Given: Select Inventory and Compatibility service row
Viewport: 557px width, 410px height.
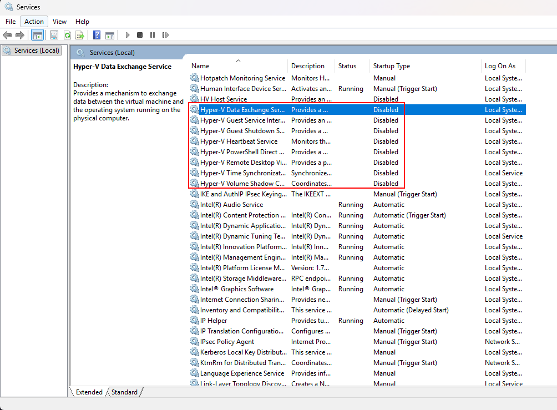Looking at the screenshot, I should (357, 310).
